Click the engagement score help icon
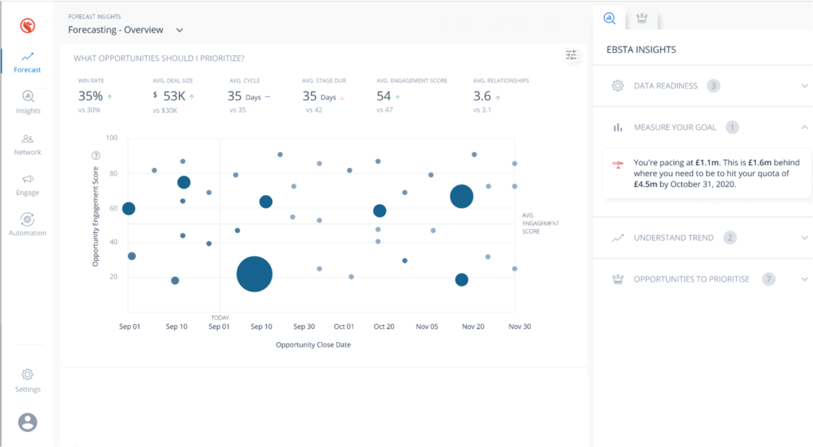This screenshot has height=447, width=813. coord(96,156)
